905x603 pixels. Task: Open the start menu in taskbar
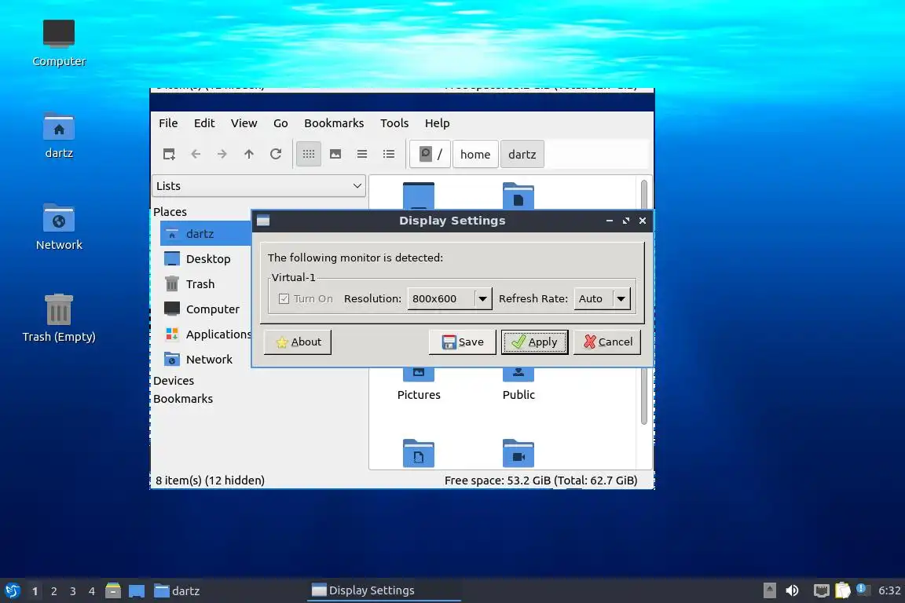pos(13,590)
